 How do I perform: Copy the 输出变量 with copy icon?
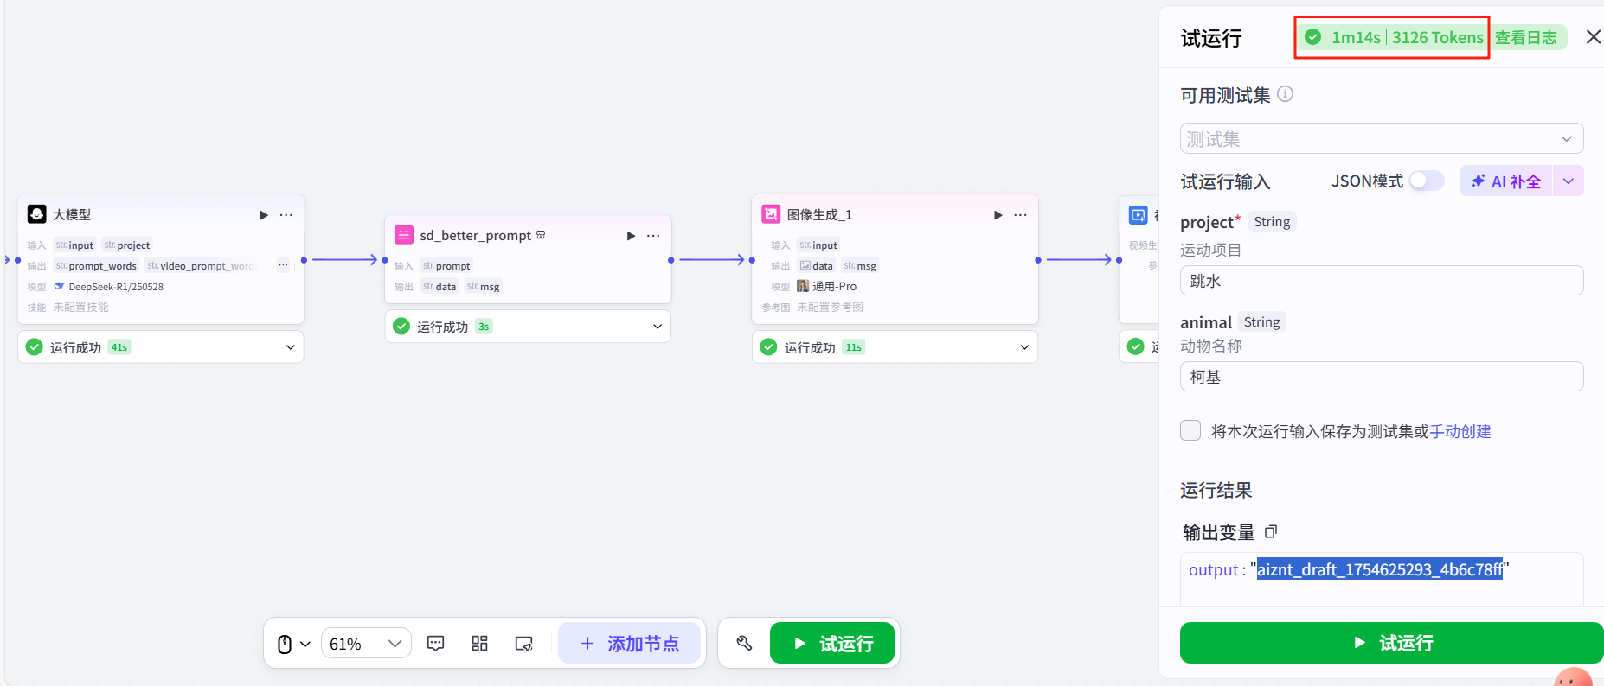[x=1271, y=531]
